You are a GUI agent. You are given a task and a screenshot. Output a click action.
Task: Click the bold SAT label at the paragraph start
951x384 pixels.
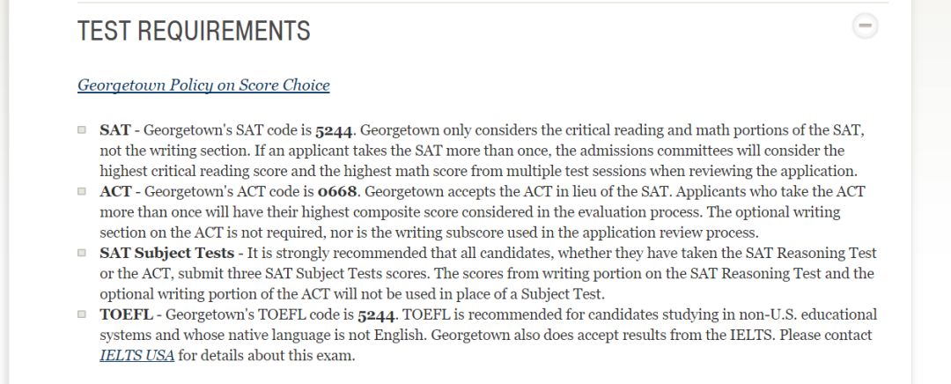coord(115,130)
